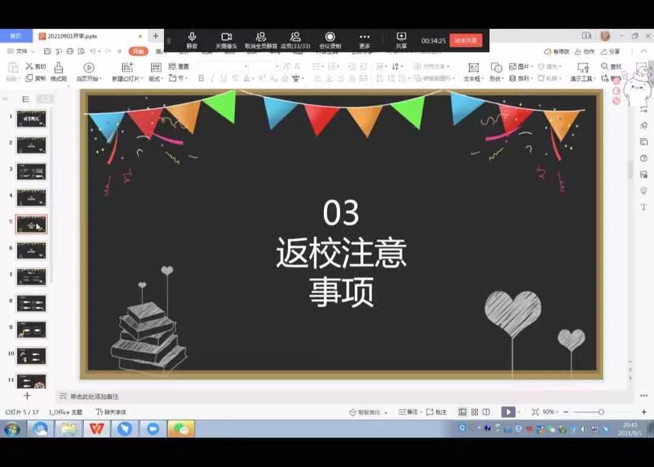654x467 pixels.
Task: Click the red end-sharing button
Action: pos(466,41)
